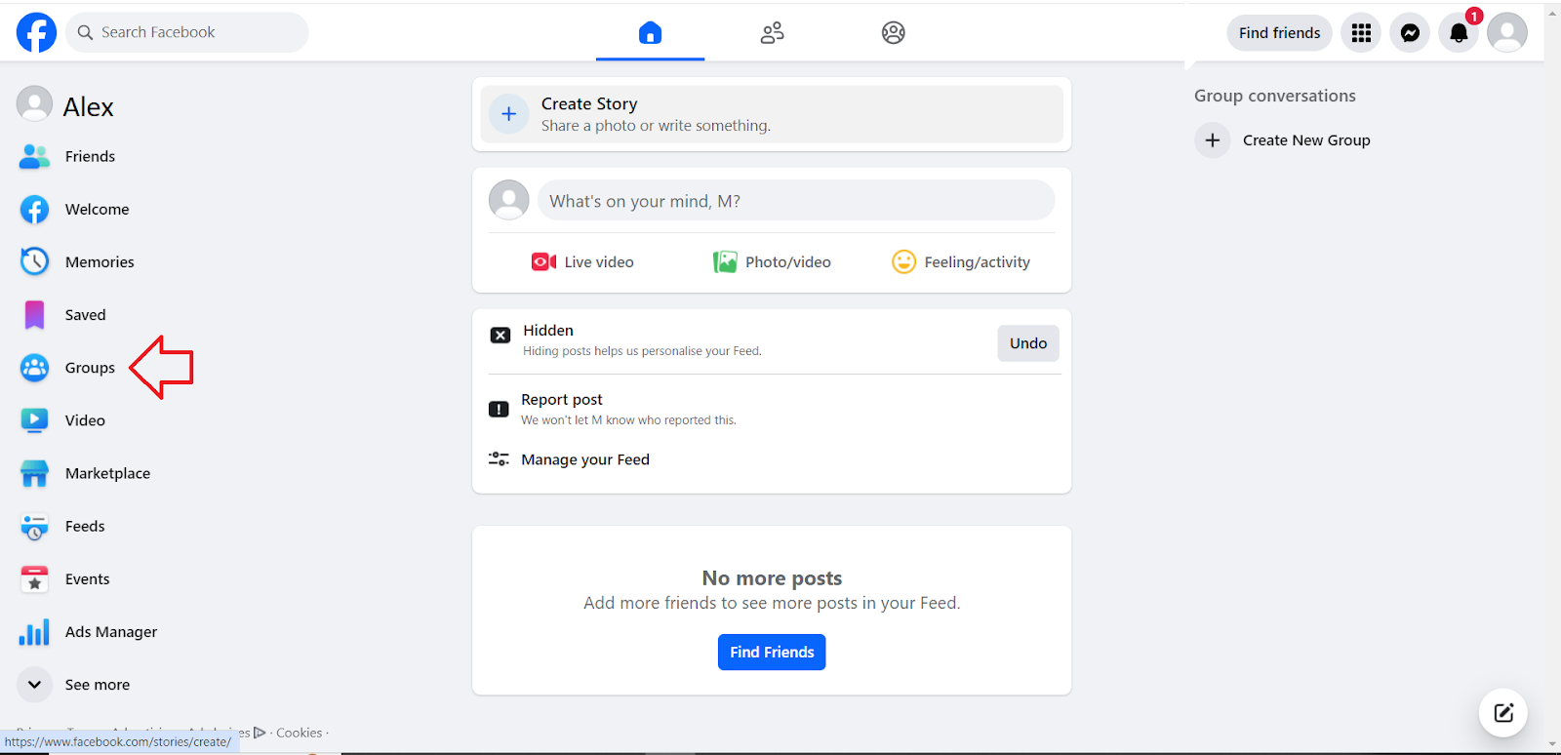The height and width of the screenshot is (755, 1561).
Task: Open Alex's profile in the sidebar
Action: coord(65,105)
